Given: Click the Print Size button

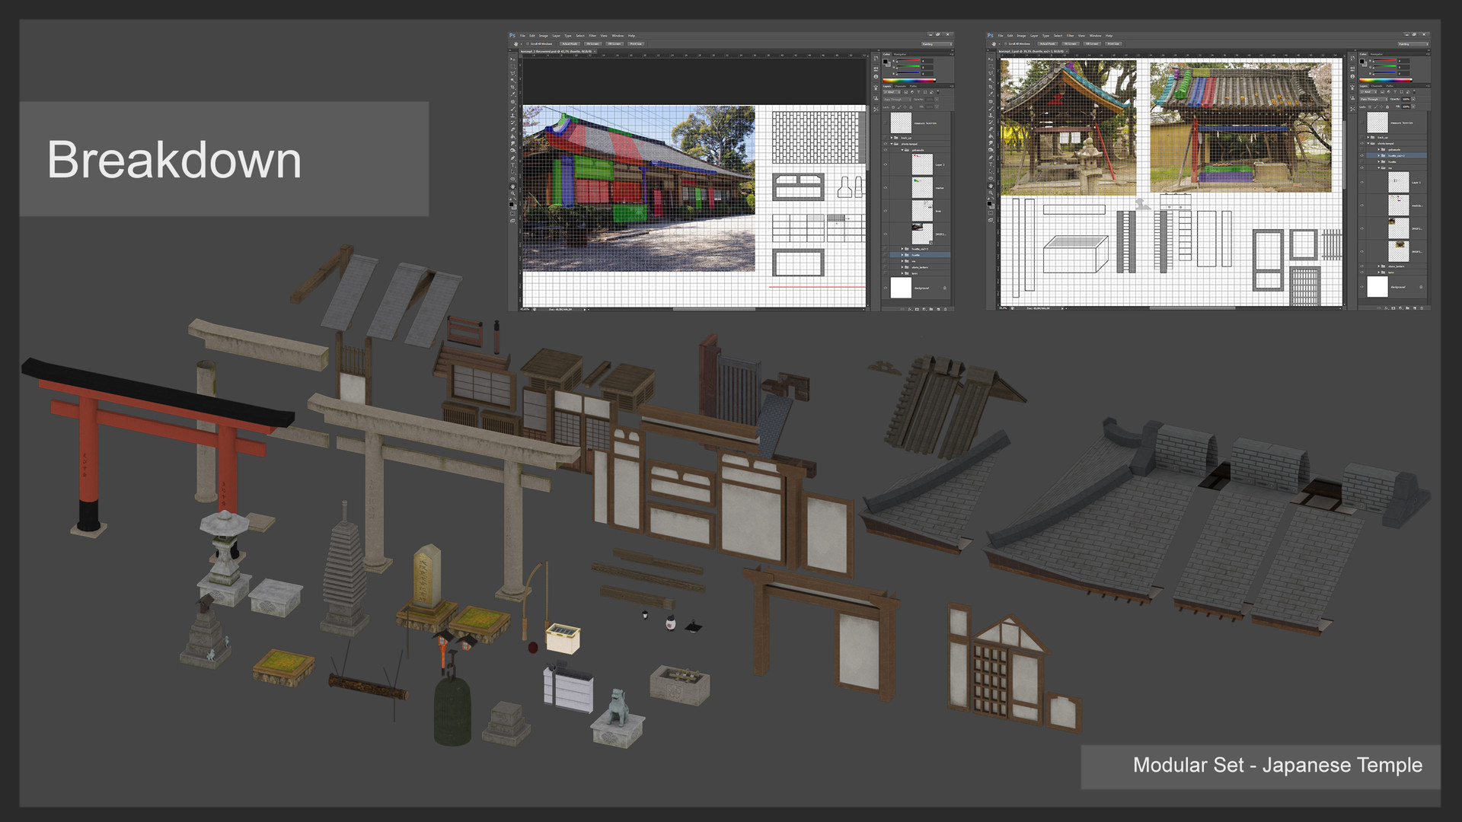Looking at the screenshot, I should pos(636,43).
